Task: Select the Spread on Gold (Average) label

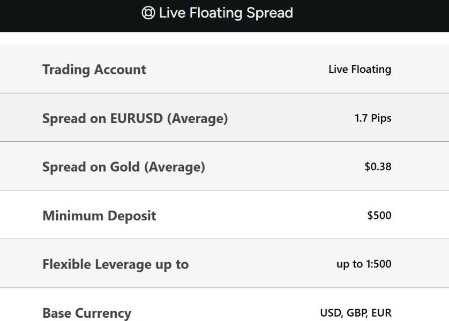Action: tap(124, 167)
